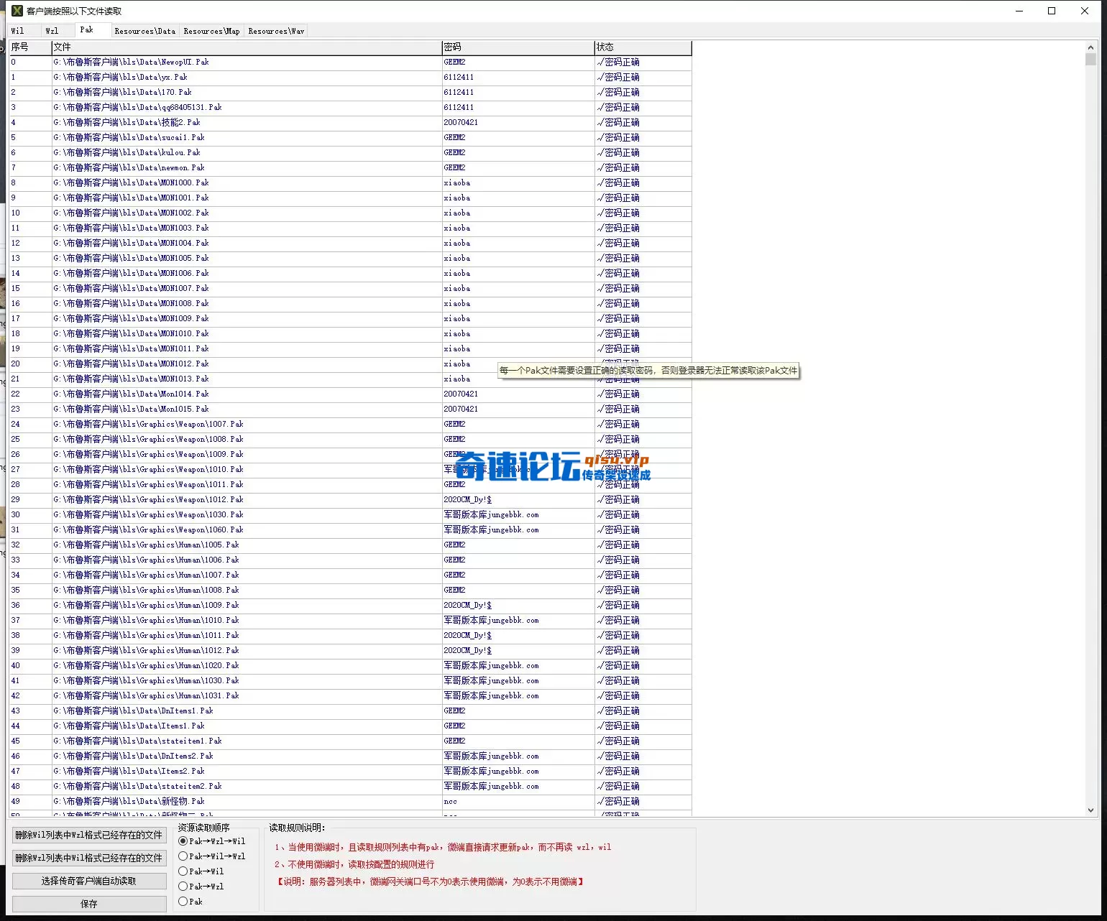Viewport: 1107px width, 921px height.
Task: Click the 状态 column header
Action: tap(642, 47)
